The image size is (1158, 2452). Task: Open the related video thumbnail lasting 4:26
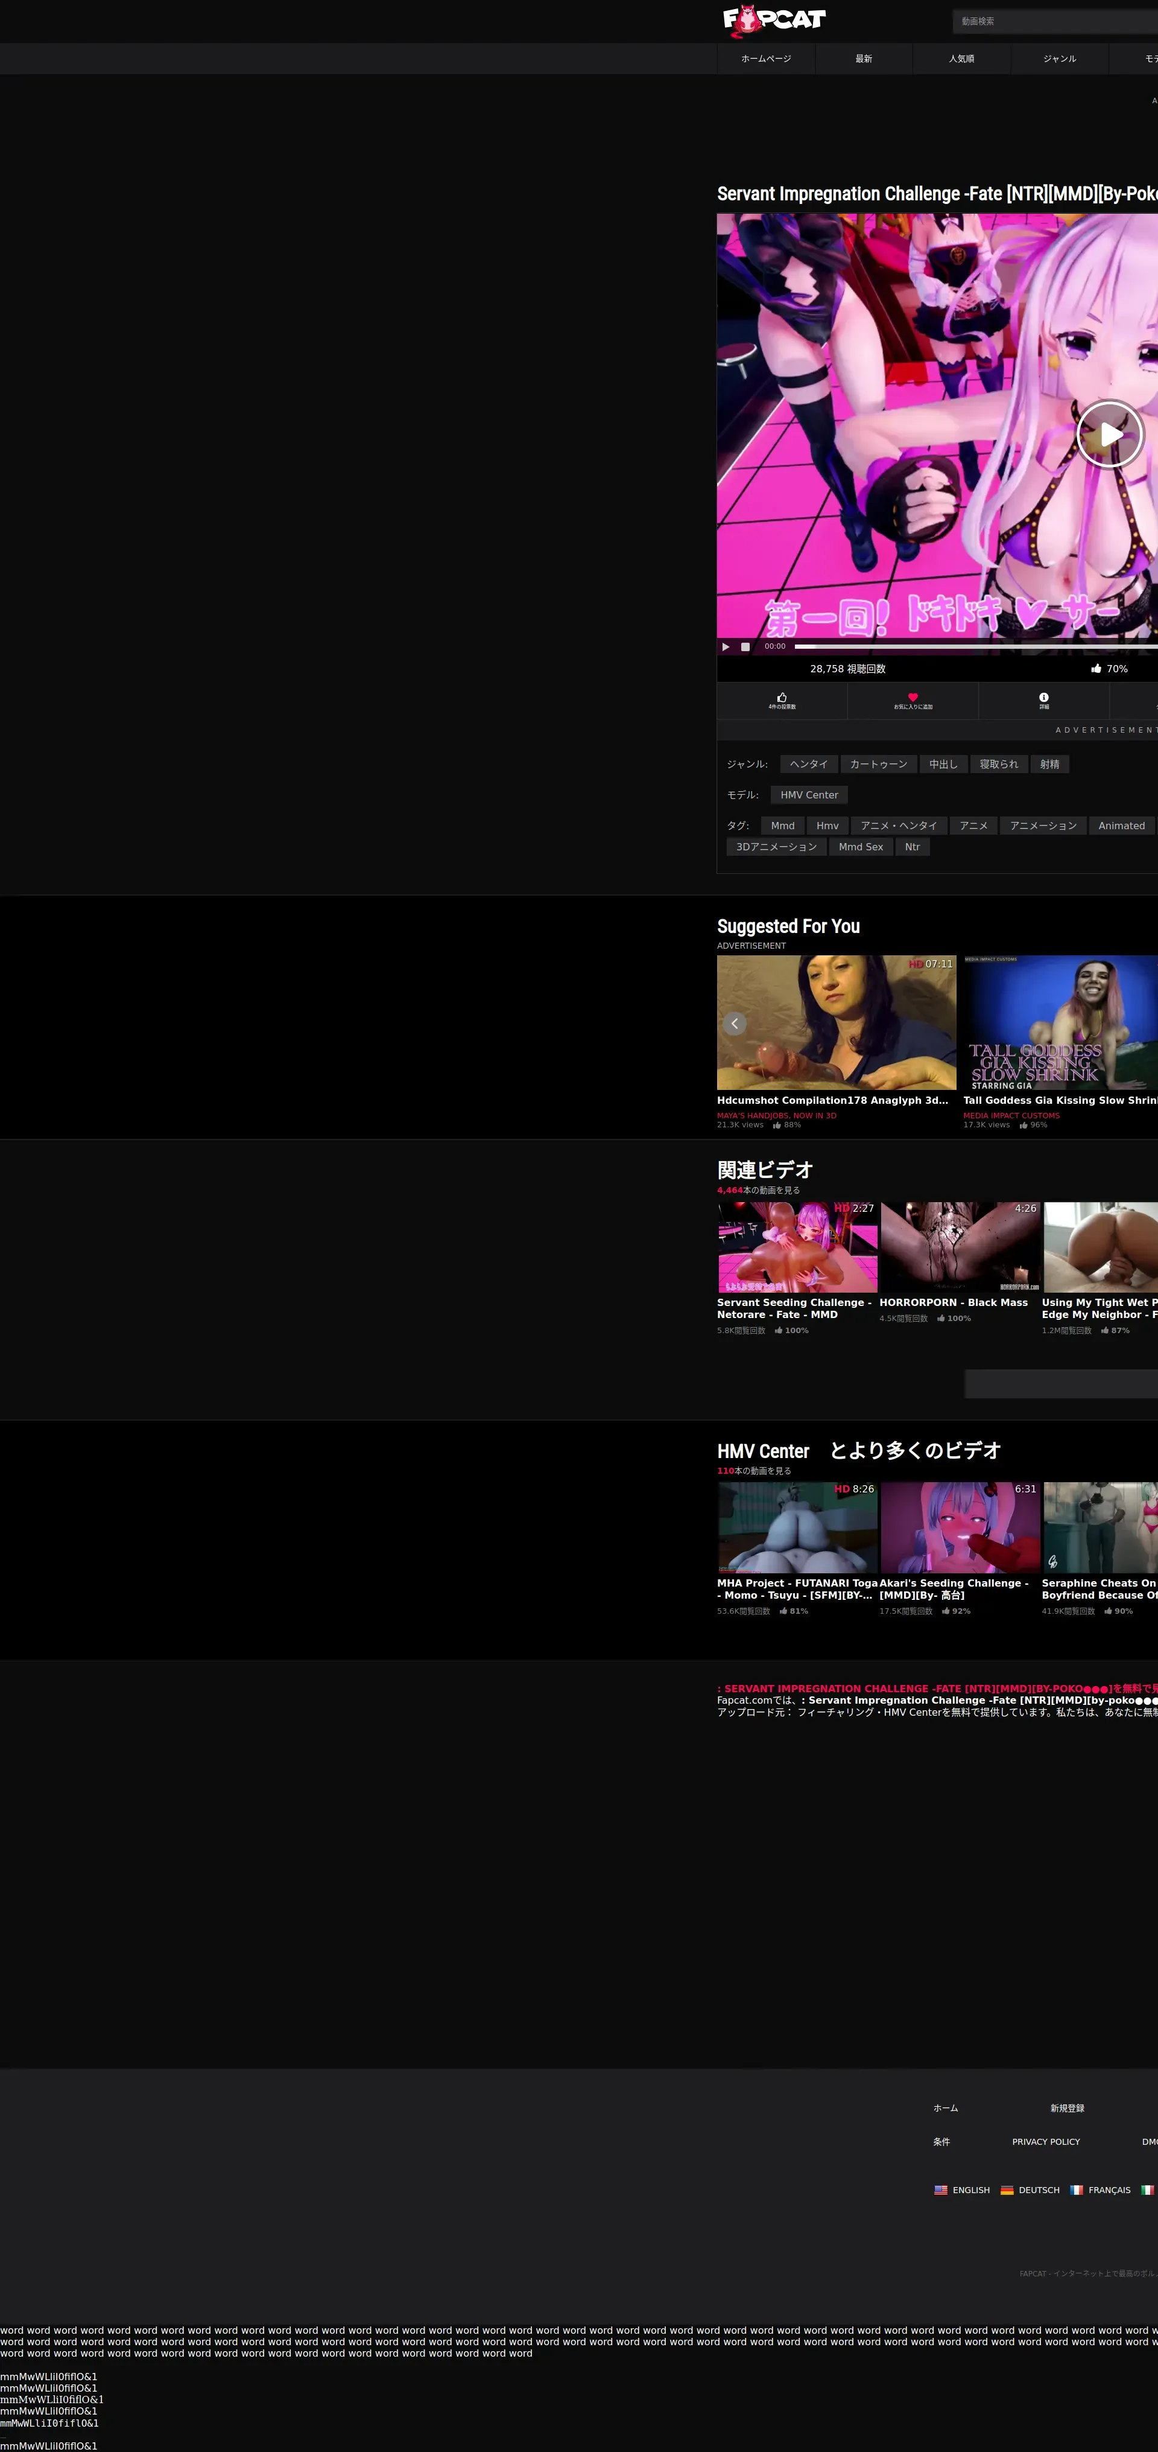click(960, 1247)
